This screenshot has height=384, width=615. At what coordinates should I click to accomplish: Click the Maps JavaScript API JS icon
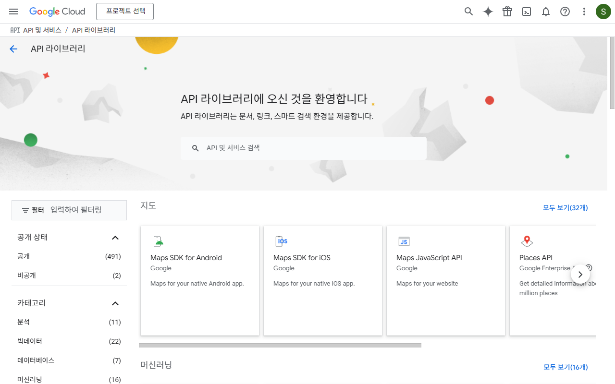point(404,241)
